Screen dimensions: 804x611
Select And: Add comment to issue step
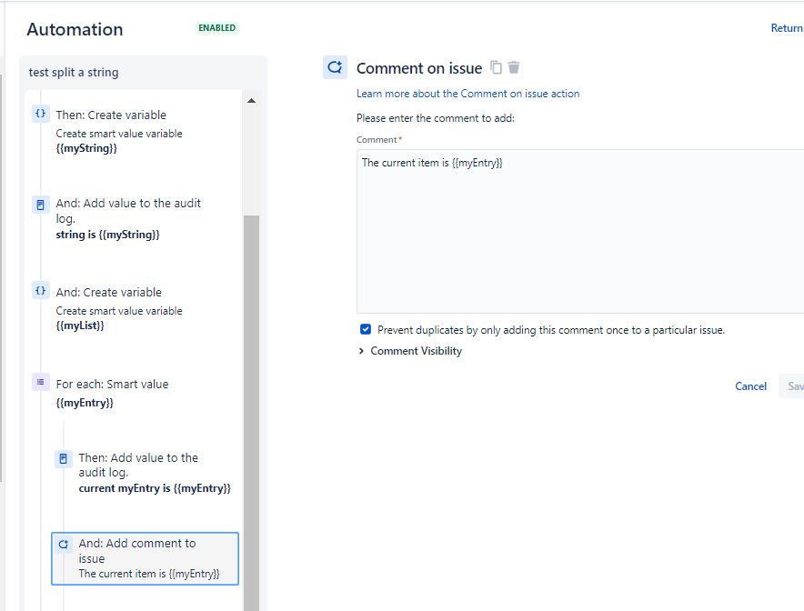(146, 558)
